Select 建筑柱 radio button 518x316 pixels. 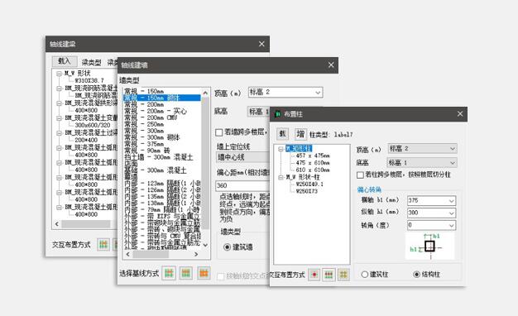(x=365, y=275)
